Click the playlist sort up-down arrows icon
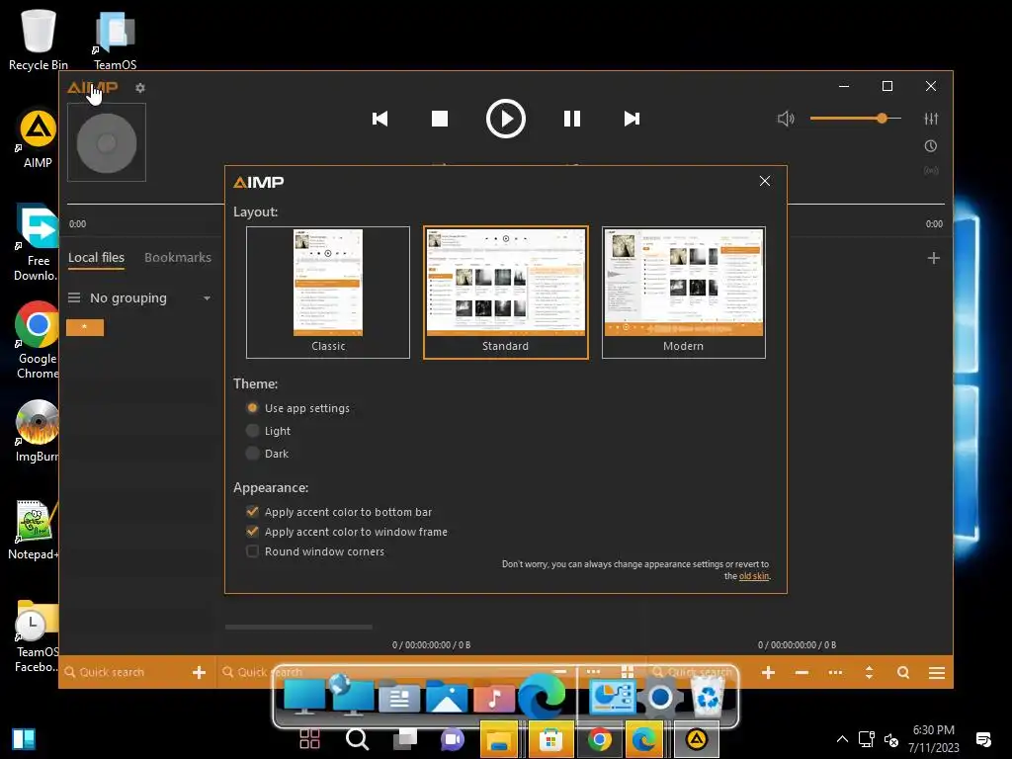This screenshot has height=759, width=1012. [x=869, y=673]
